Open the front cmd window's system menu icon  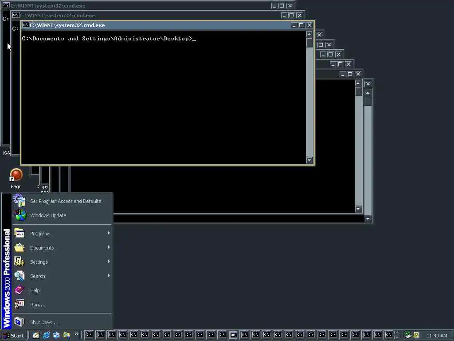coord(25,25)
